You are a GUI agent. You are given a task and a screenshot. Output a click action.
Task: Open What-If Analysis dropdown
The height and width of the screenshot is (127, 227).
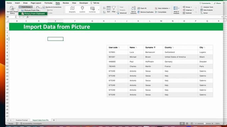pyautogui.click(x=176, y=10)
